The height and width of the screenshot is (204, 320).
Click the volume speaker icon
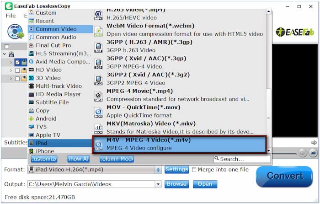pyautogui.click(x=314, y=143)
